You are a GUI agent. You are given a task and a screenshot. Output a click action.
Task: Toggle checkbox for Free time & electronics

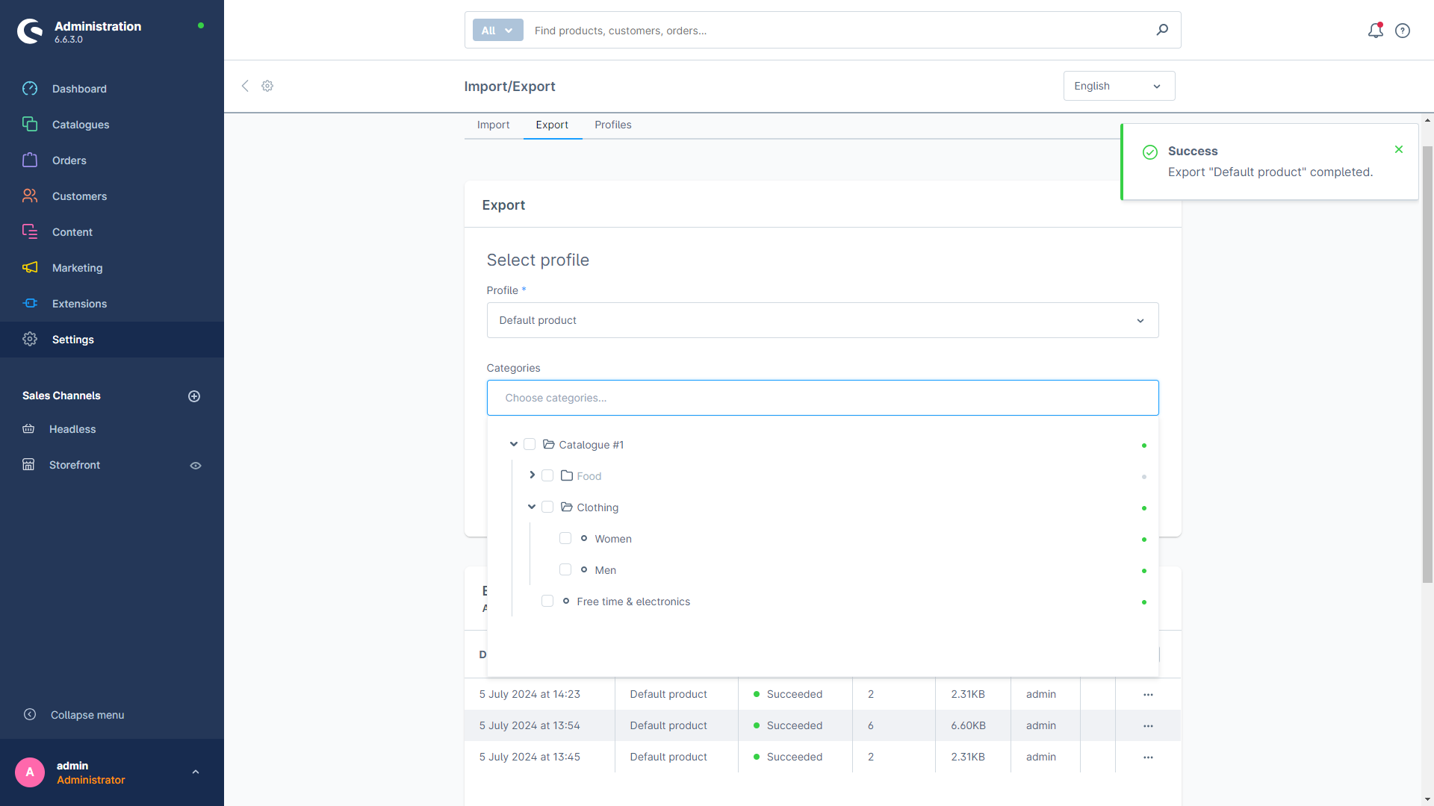pyautogui.click(x=547, y=602)
